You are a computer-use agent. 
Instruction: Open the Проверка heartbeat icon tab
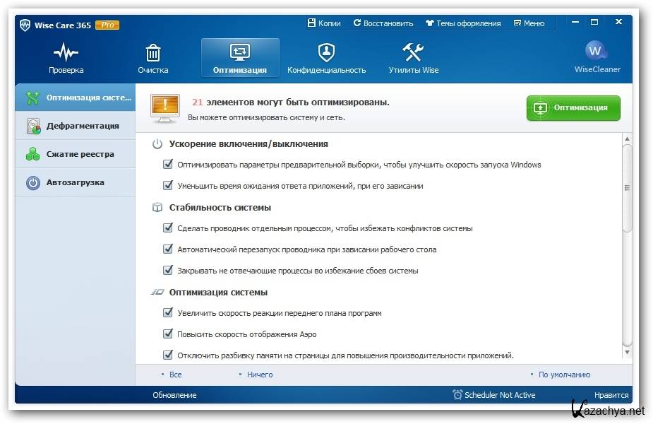[66, 52]
